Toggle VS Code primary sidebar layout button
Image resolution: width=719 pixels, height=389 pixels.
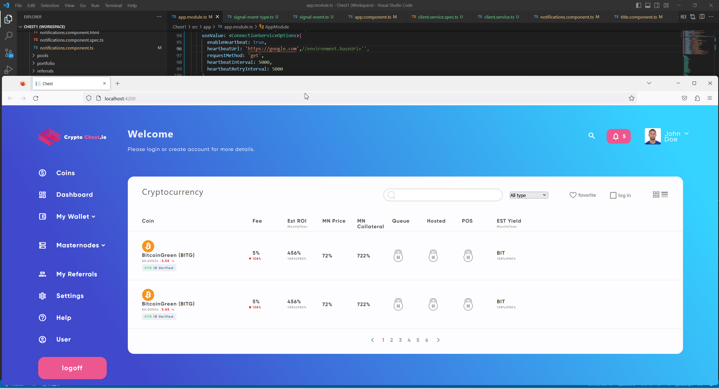(638, 5)
